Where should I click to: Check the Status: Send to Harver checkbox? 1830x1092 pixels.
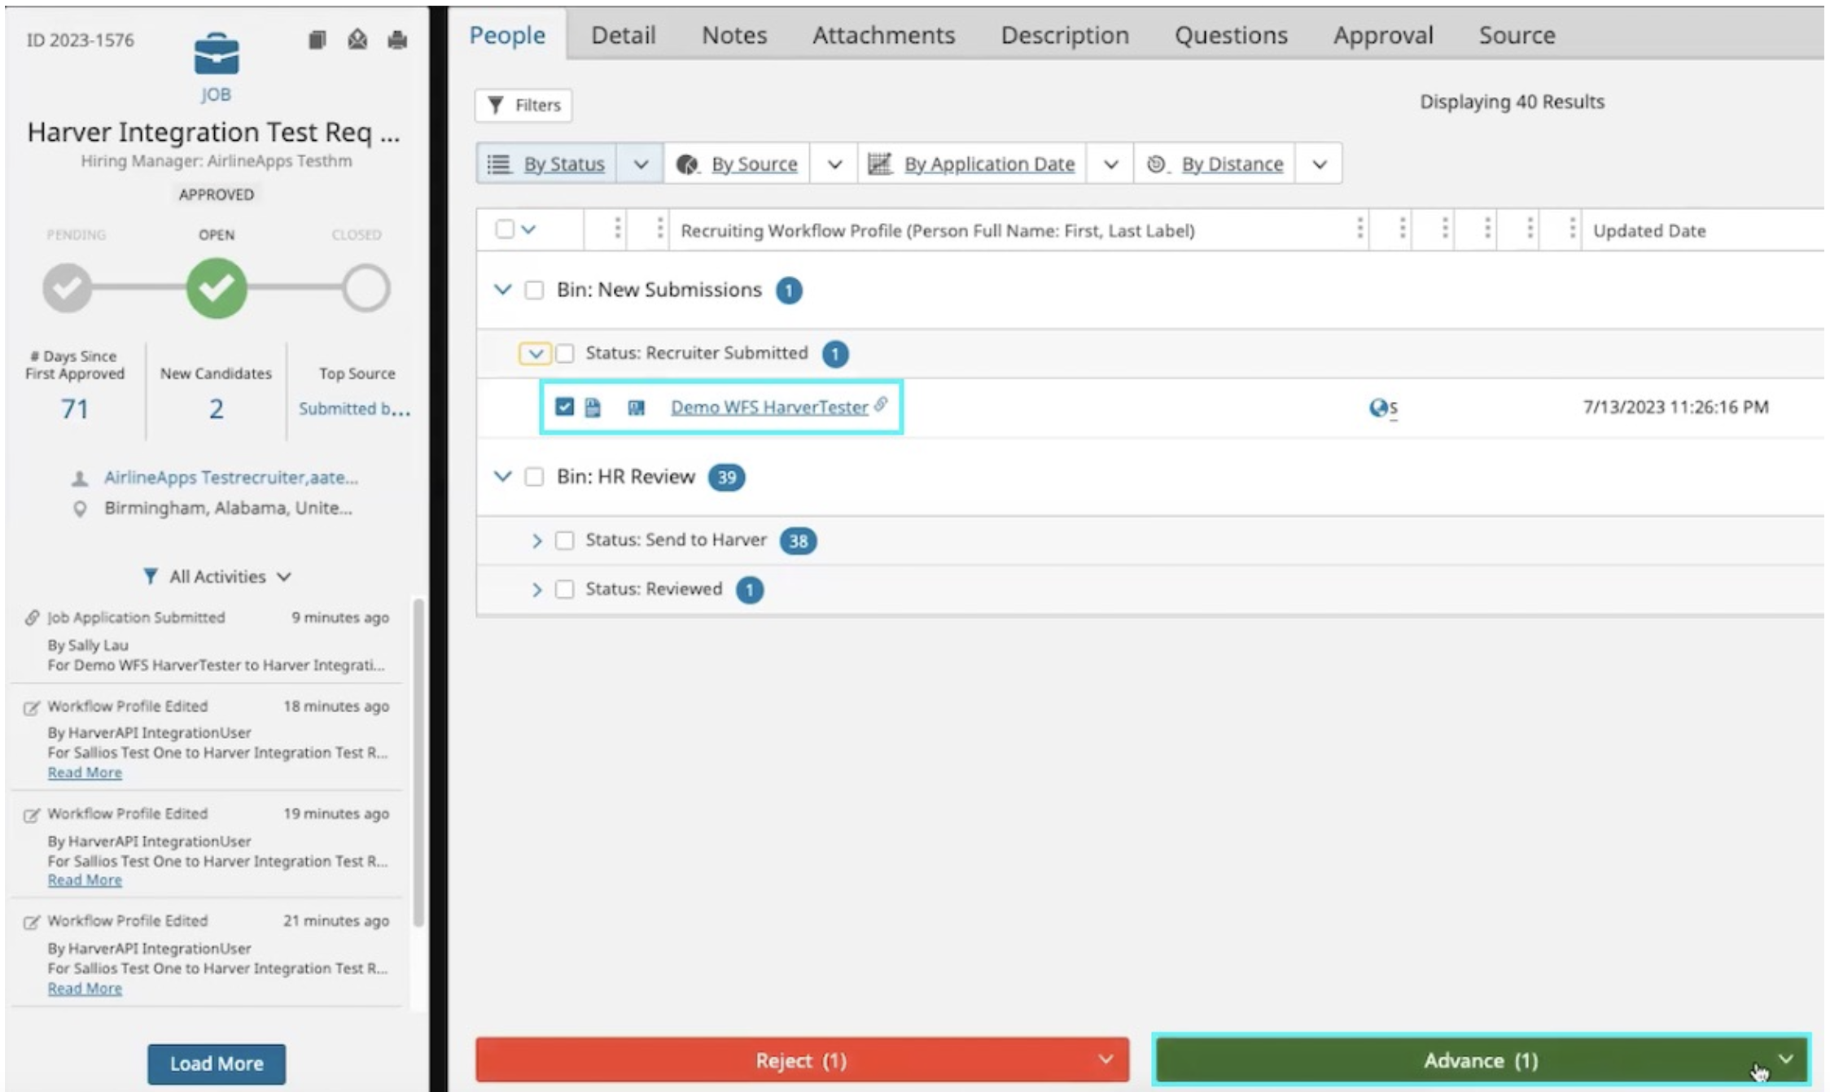565,539
